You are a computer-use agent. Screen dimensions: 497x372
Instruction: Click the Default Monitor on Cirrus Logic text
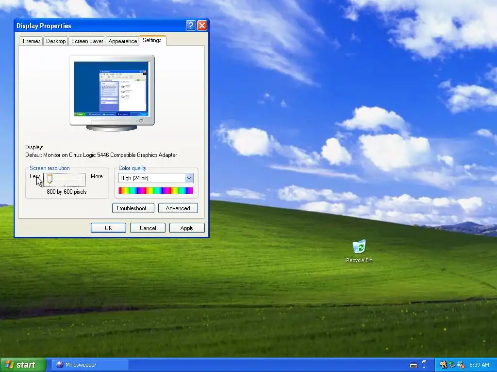click(x=101, y=155)
